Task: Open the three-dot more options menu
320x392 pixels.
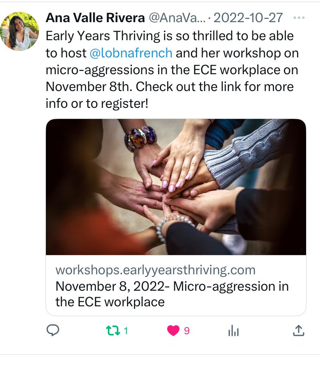Action: [299, 18]
